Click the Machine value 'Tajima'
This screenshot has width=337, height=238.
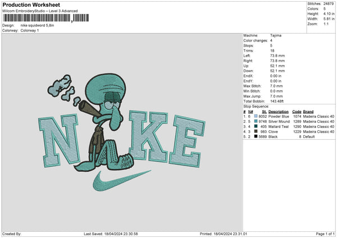point(276,35)
